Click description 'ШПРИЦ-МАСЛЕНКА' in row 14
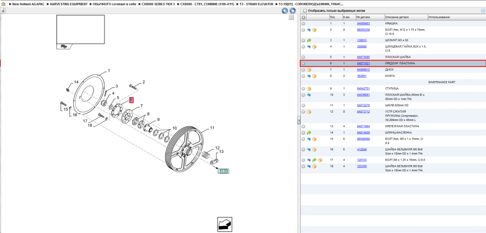Image resolution: width=486 pixels, height=233 pixels. [x=398, y=133]
